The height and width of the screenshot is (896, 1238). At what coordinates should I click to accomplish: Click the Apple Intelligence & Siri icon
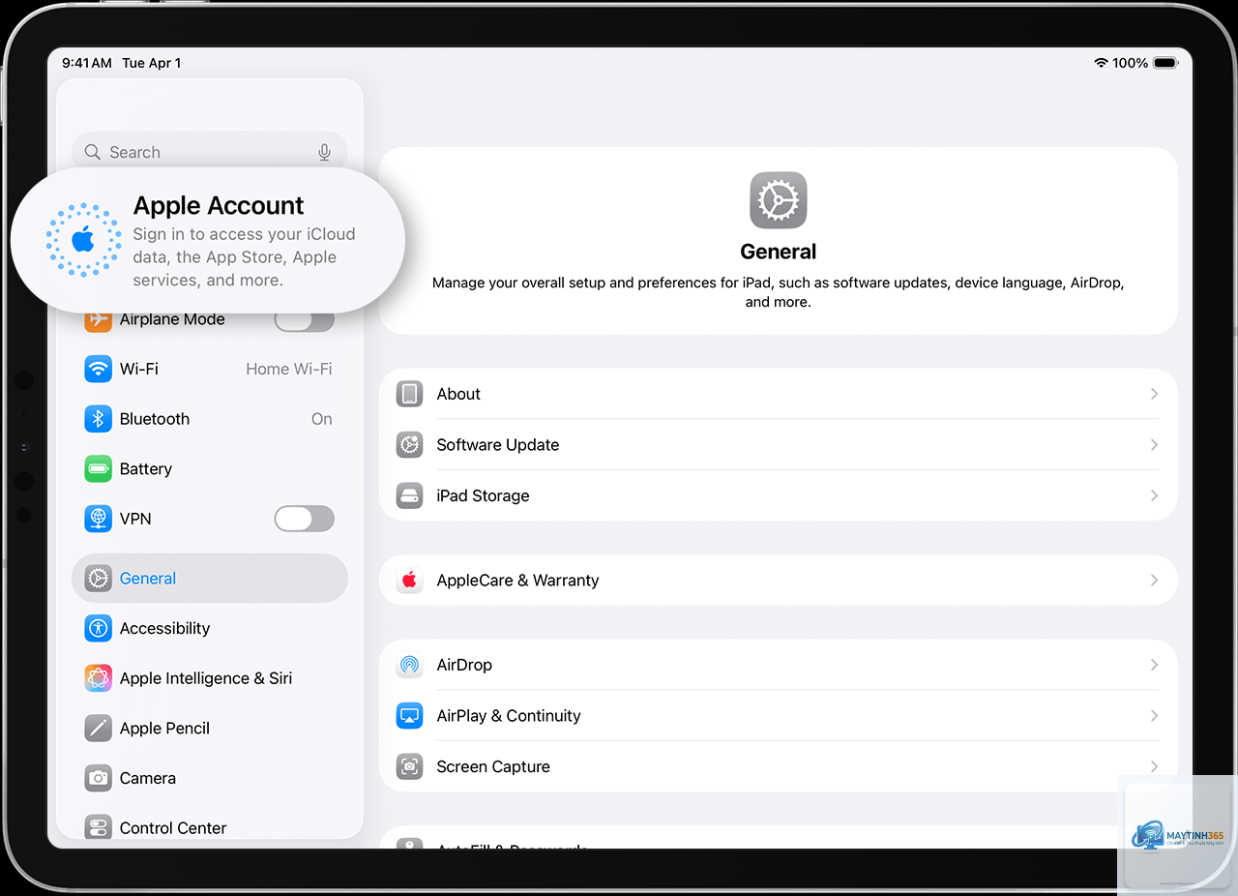[98, 678]
